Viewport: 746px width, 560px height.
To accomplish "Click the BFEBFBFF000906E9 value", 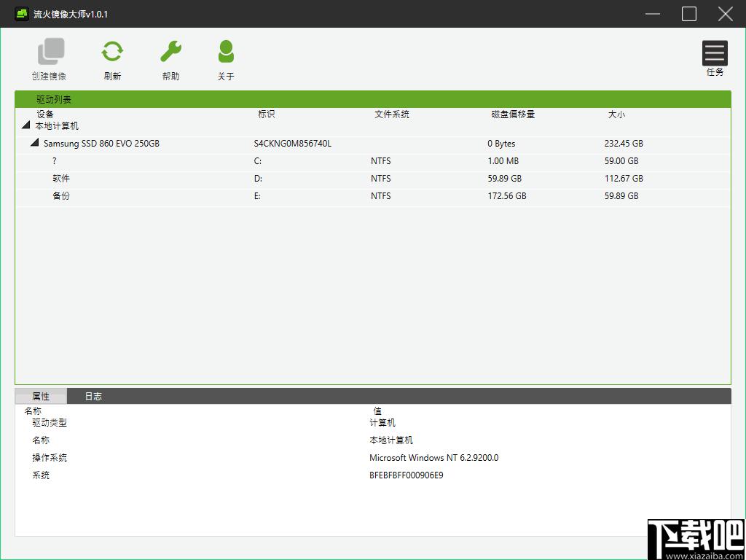I will (407, 475).
